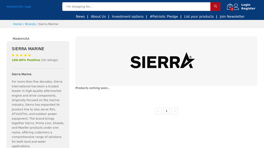The image size is (264, 148).
Task: Navigate to Home breadcrumb
Action: point(17,24)
